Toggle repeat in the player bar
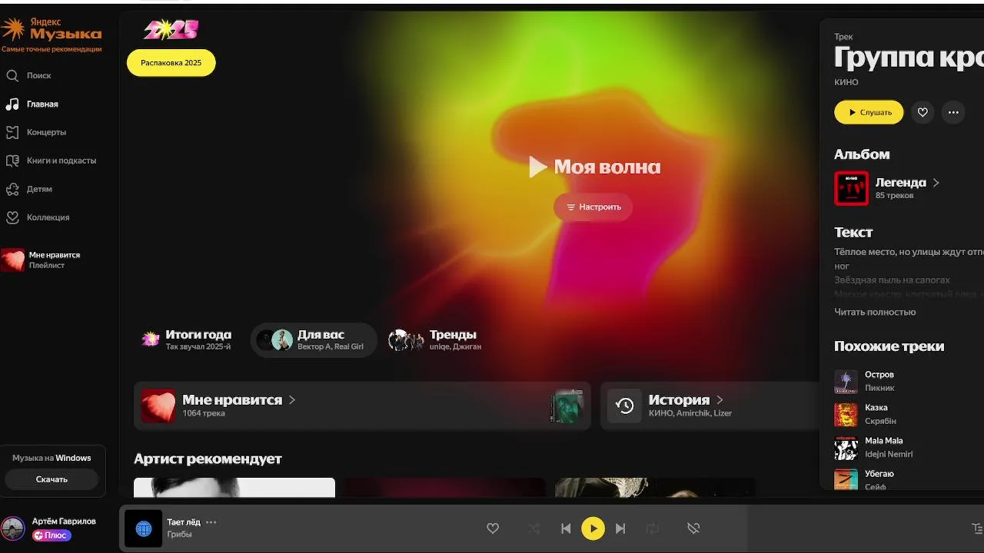Viewport: 984px width, 553px height. [653, 528]
